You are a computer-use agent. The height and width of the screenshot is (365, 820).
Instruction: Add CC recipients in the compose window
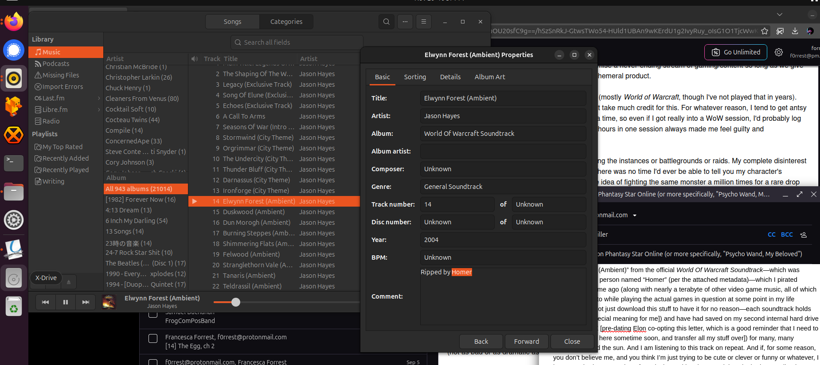(x=772, y=234)
